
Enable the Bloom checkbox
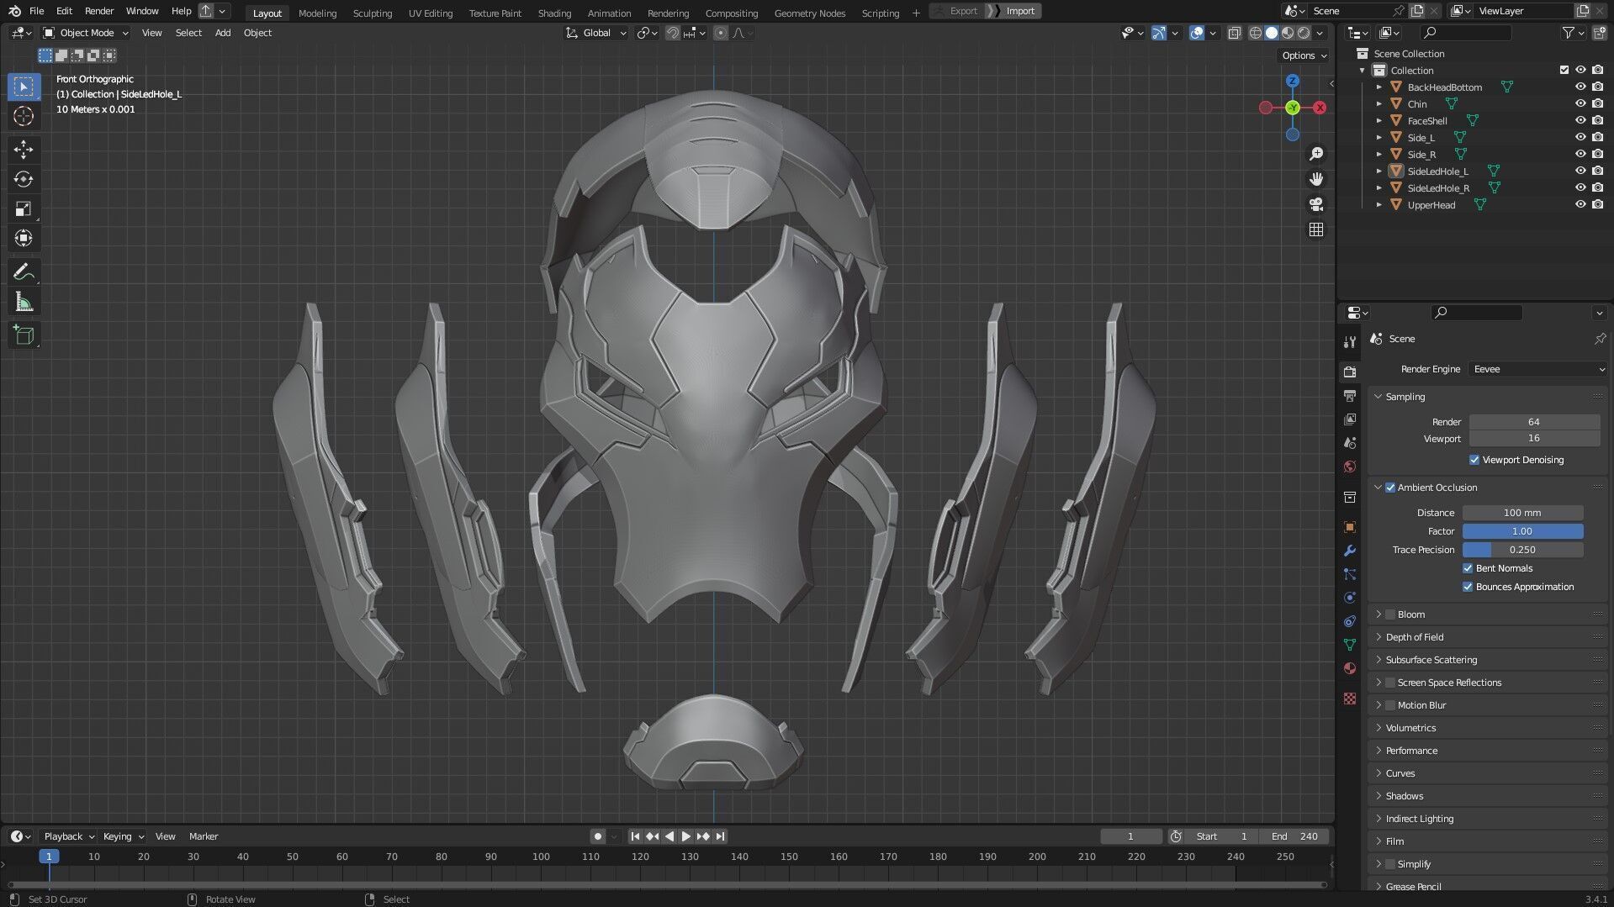point(1390,614)
